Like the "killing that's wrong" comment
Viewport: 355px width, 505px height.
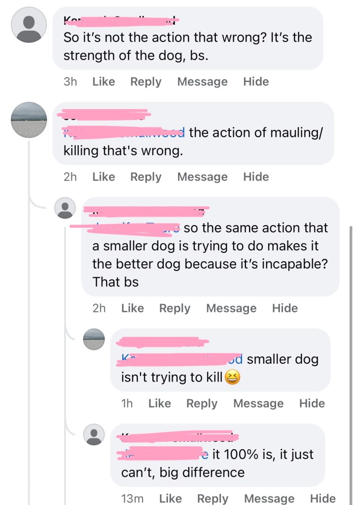104,177
